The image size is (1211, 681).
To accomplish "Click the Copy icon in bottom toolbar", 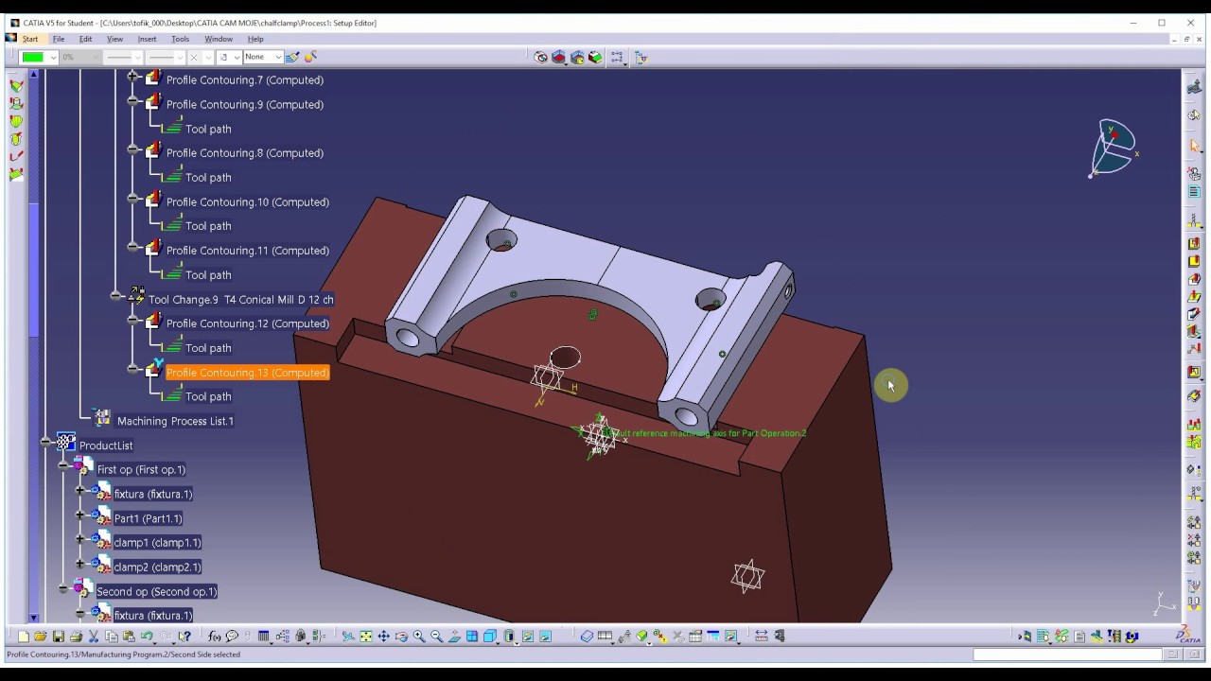I will pyautogui.click(x=112, y=637).
